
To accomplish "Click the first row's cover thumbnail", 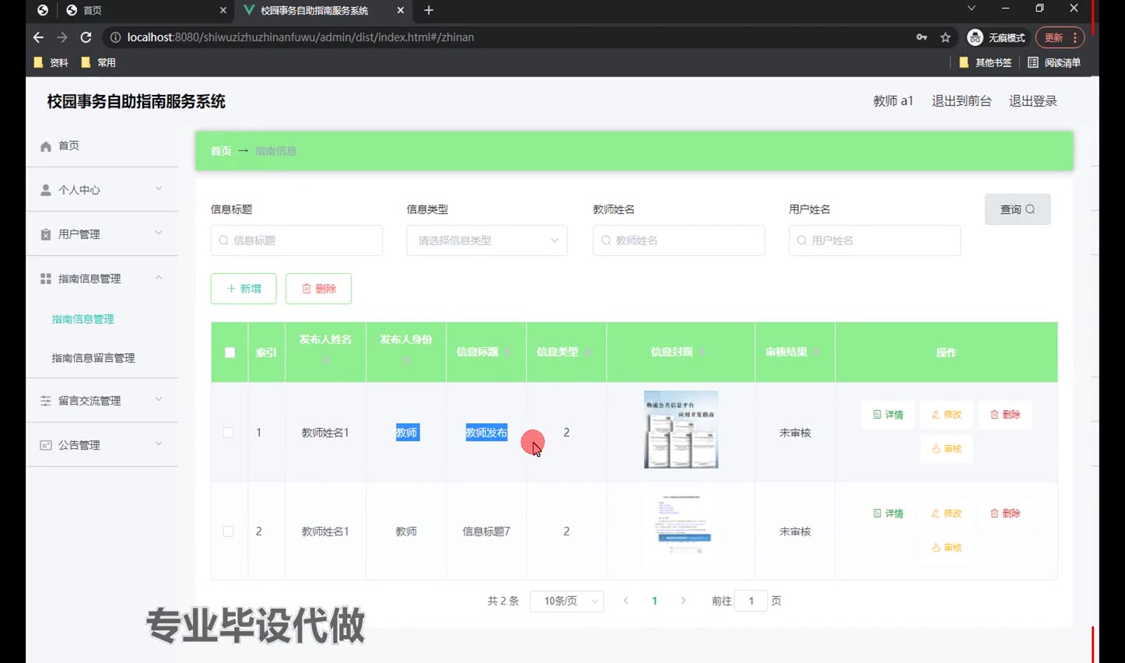I will click(681, 430).
